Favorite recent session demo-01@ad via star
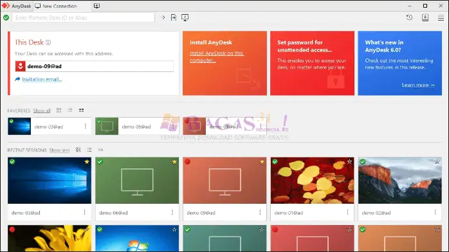449x252 pixels. [x=350, y=161]
